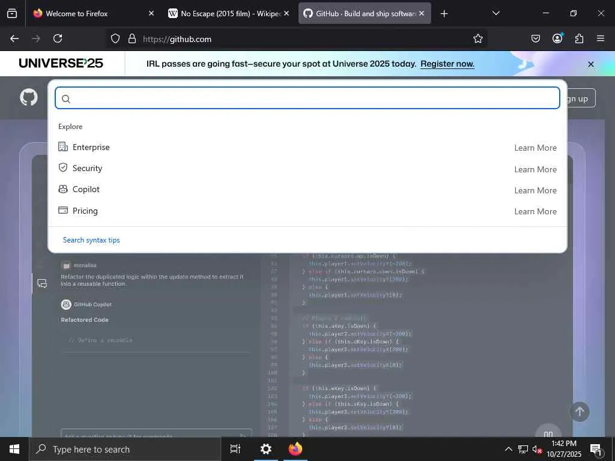Close the Welcome to Firefox tab
The width and height of the screenshot is (615, 461).
point(151,13)
